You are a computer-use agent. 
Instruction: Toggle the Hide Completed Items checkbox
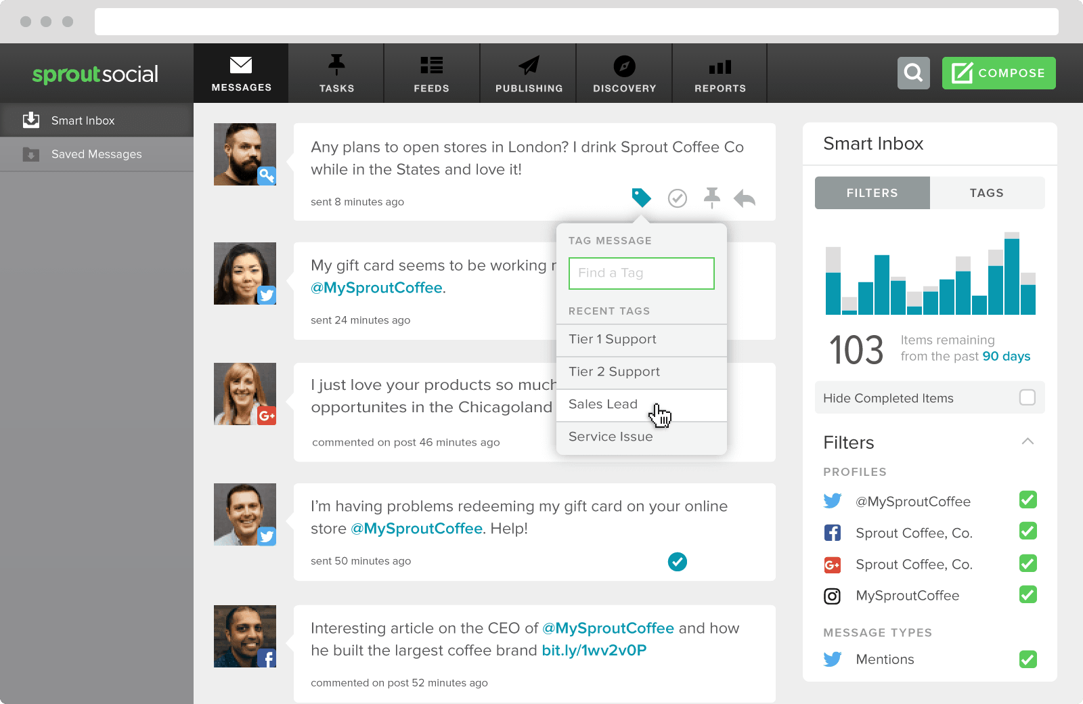[1027, 397]
